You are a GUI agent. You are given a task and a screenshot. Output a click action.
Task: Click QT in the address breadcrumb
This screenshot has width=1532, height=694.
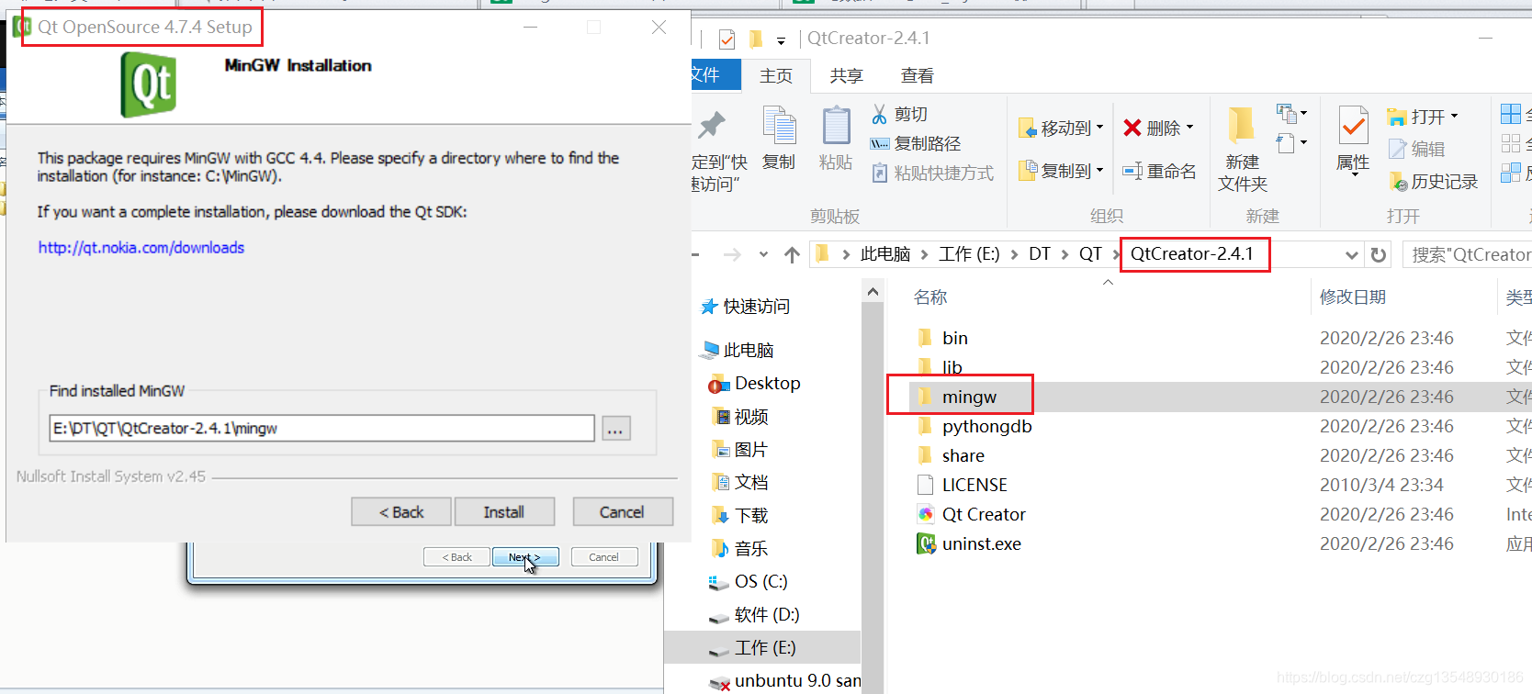[x=1090, y=254]
